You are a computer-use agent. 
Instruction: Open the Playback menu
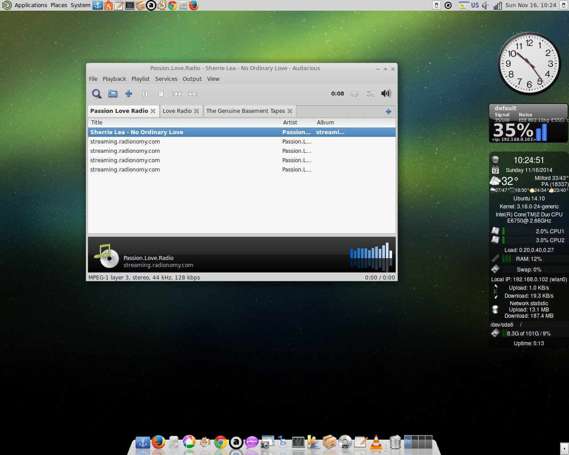[x=114, y=79]
